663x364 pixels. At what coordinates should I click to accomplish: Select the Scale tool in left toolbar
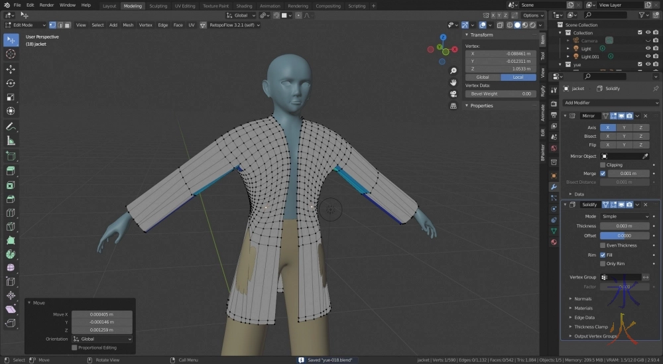[11, 97]
